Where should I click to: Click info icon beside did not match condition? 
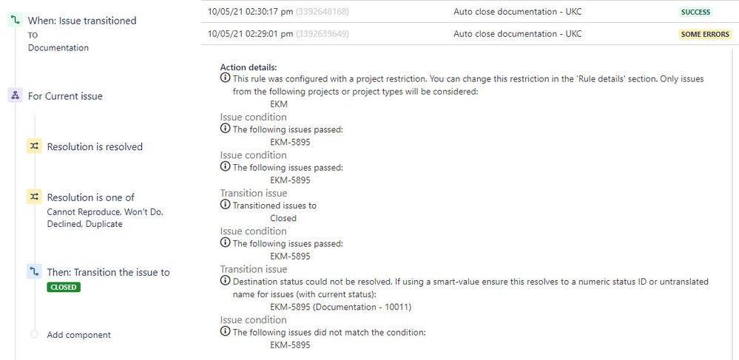point(226,332)
